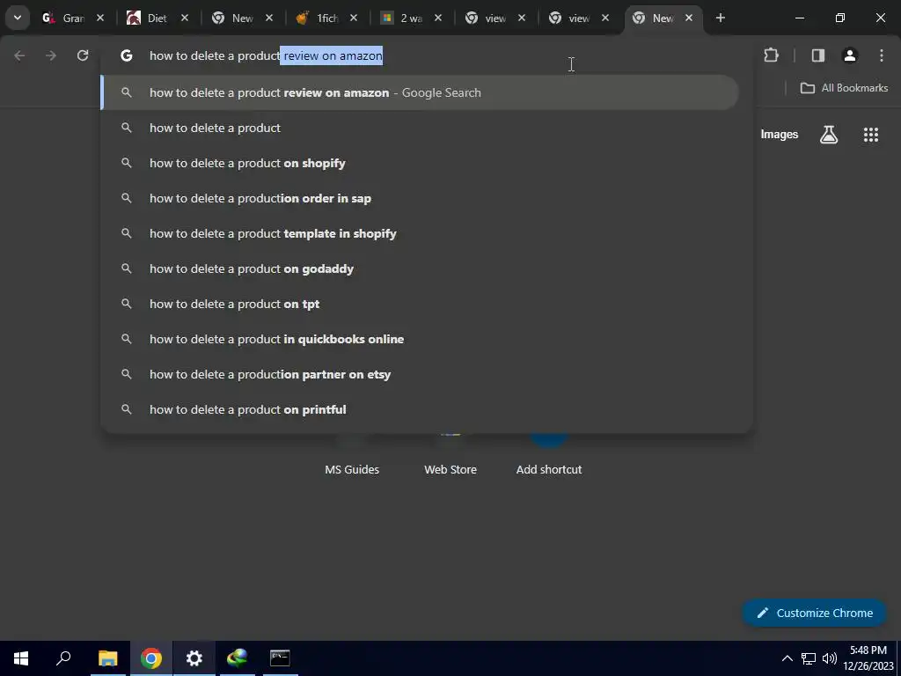The width and height of the screenshot is (901, 676).
Task: Close the Diet tab
Action: [x=185, y=18]
